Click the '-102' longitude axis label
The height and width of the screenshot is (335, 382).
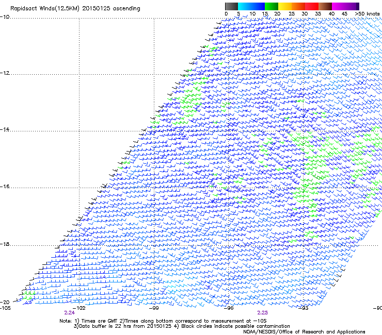[79, 308]
